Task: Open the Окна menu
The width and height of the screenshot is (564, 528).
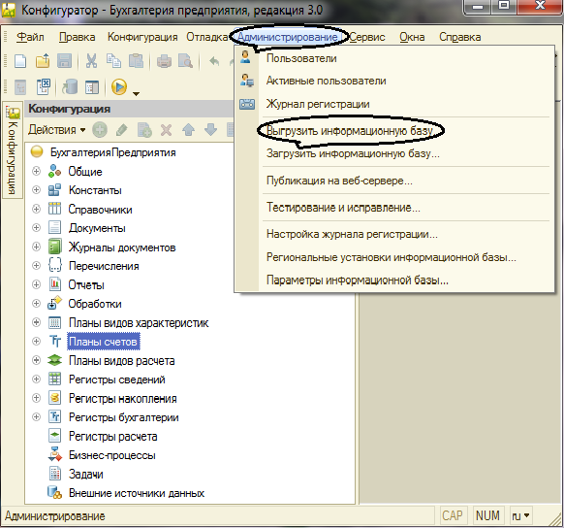Action: tap(412, 37)
